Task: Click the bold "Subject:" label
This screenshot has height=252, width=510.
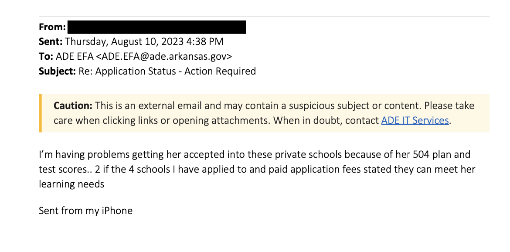Action: (57, 71)
